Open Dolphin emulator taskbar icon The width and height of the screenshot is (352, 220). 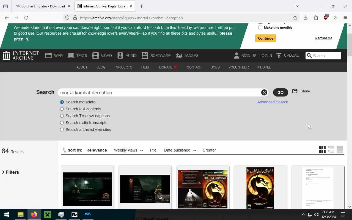pyautogui.click(x=88, y=215)
